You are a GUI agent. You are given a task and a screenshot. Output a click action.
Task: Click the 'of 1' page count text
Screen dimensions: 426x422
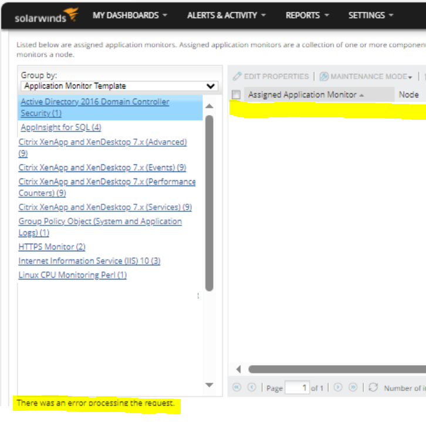point(317,388)
